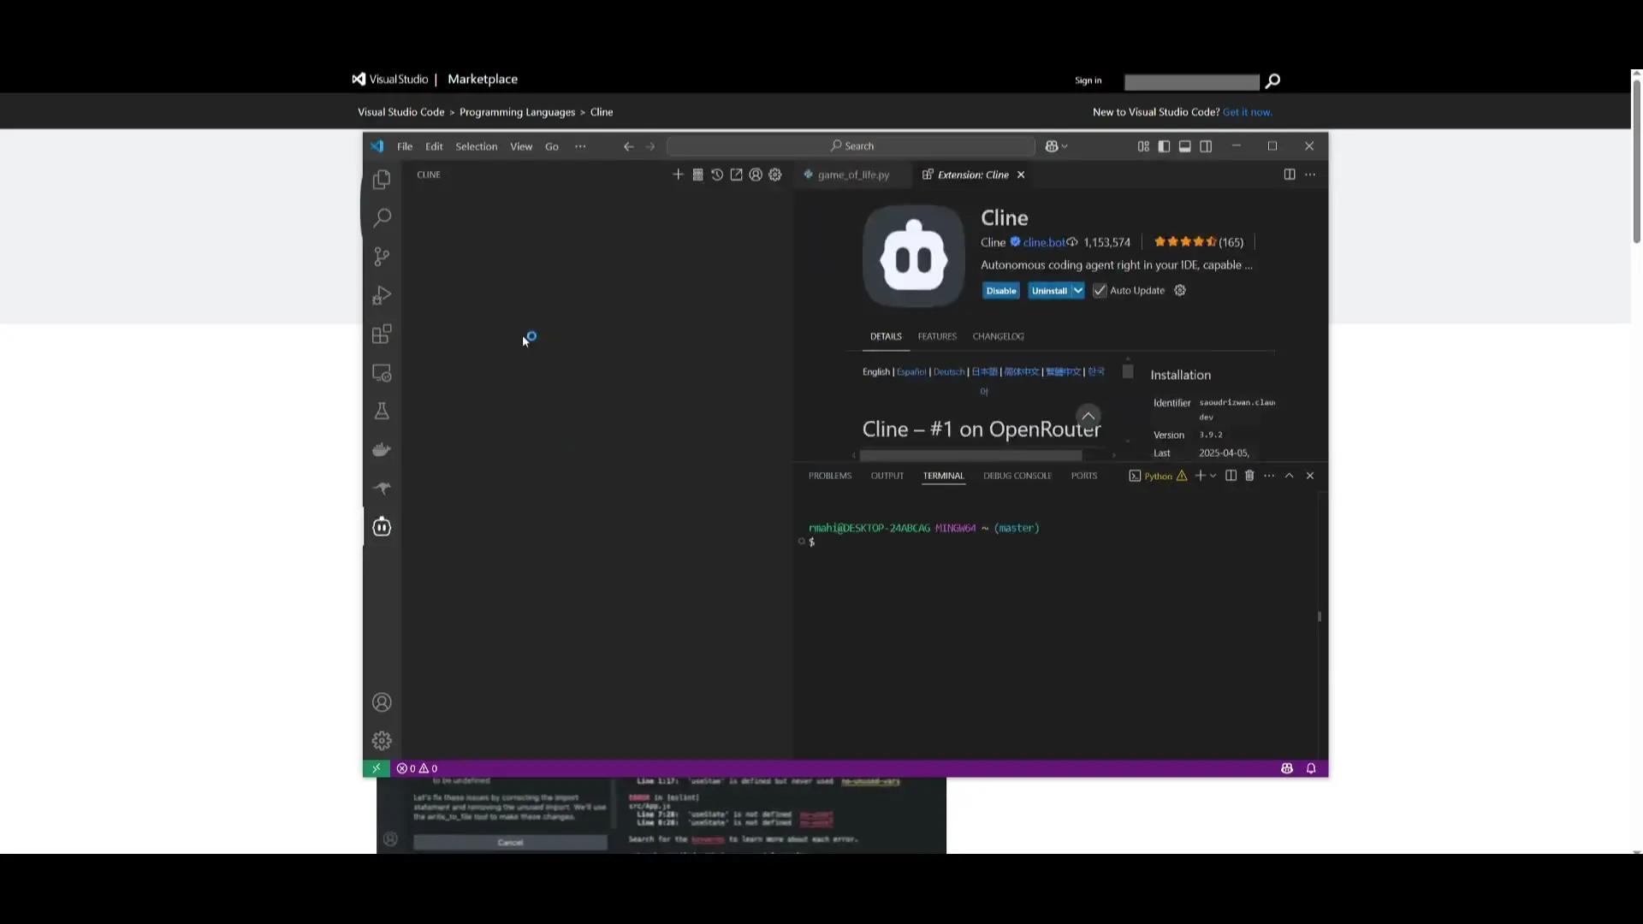Open the cline.bot publisher link

coord(1044,242)
